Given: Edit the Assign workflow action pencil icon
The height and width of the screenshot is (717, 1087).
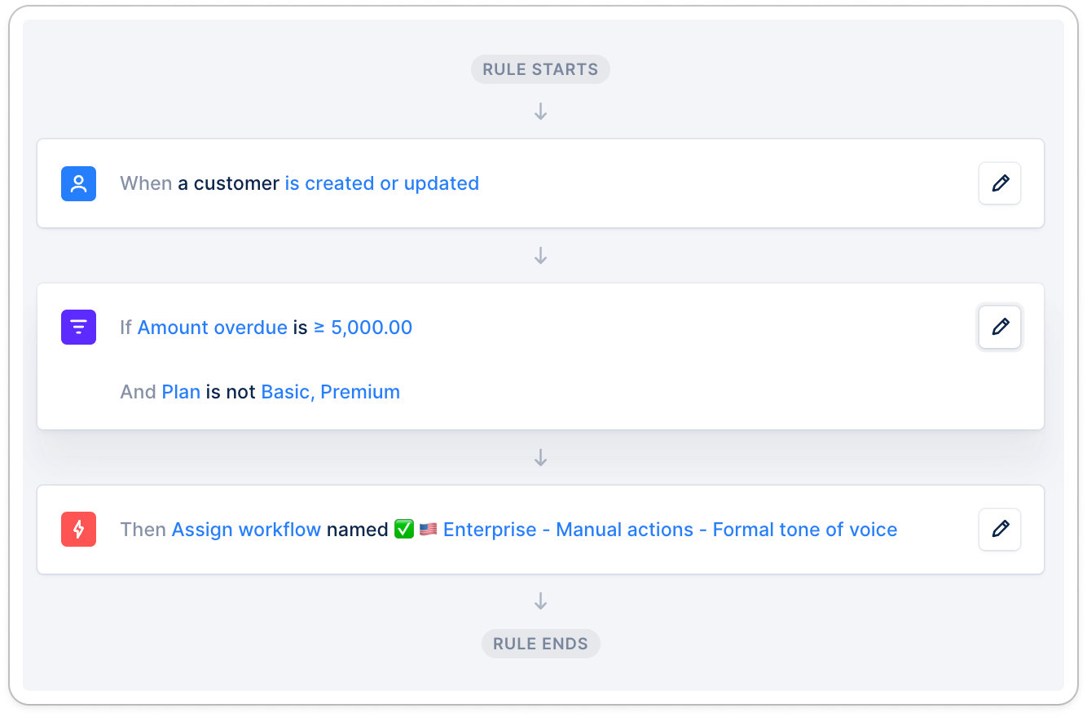Looking at the screenshot, I should pyautogui.click(x=1000, y=529).
